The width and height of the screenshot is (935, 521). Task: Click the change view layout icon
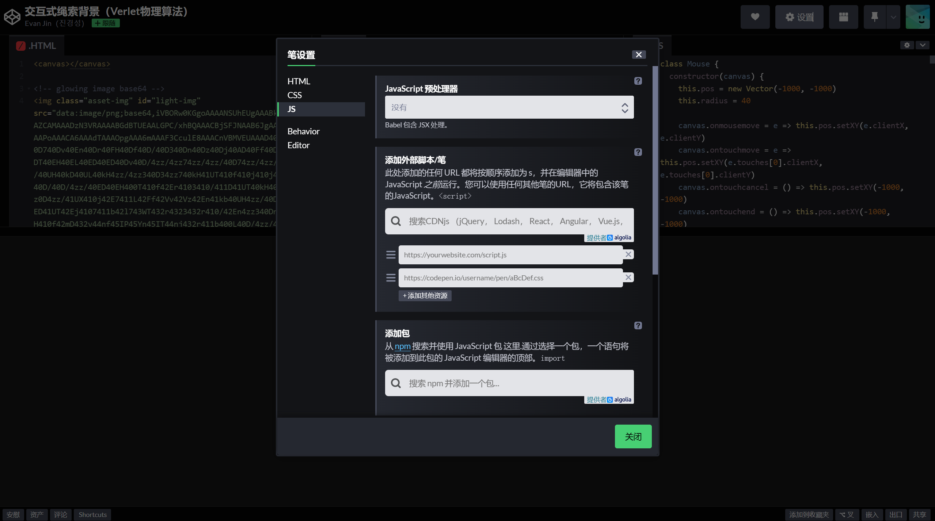coord(843,17)
